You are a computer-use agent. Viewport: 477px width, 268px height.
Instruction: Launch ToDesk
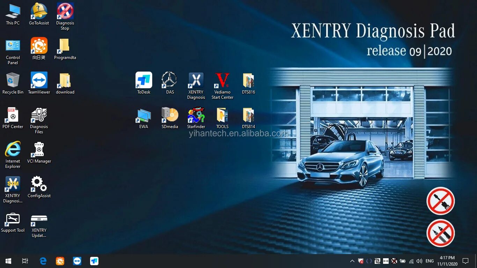click(x=144, y=80)
